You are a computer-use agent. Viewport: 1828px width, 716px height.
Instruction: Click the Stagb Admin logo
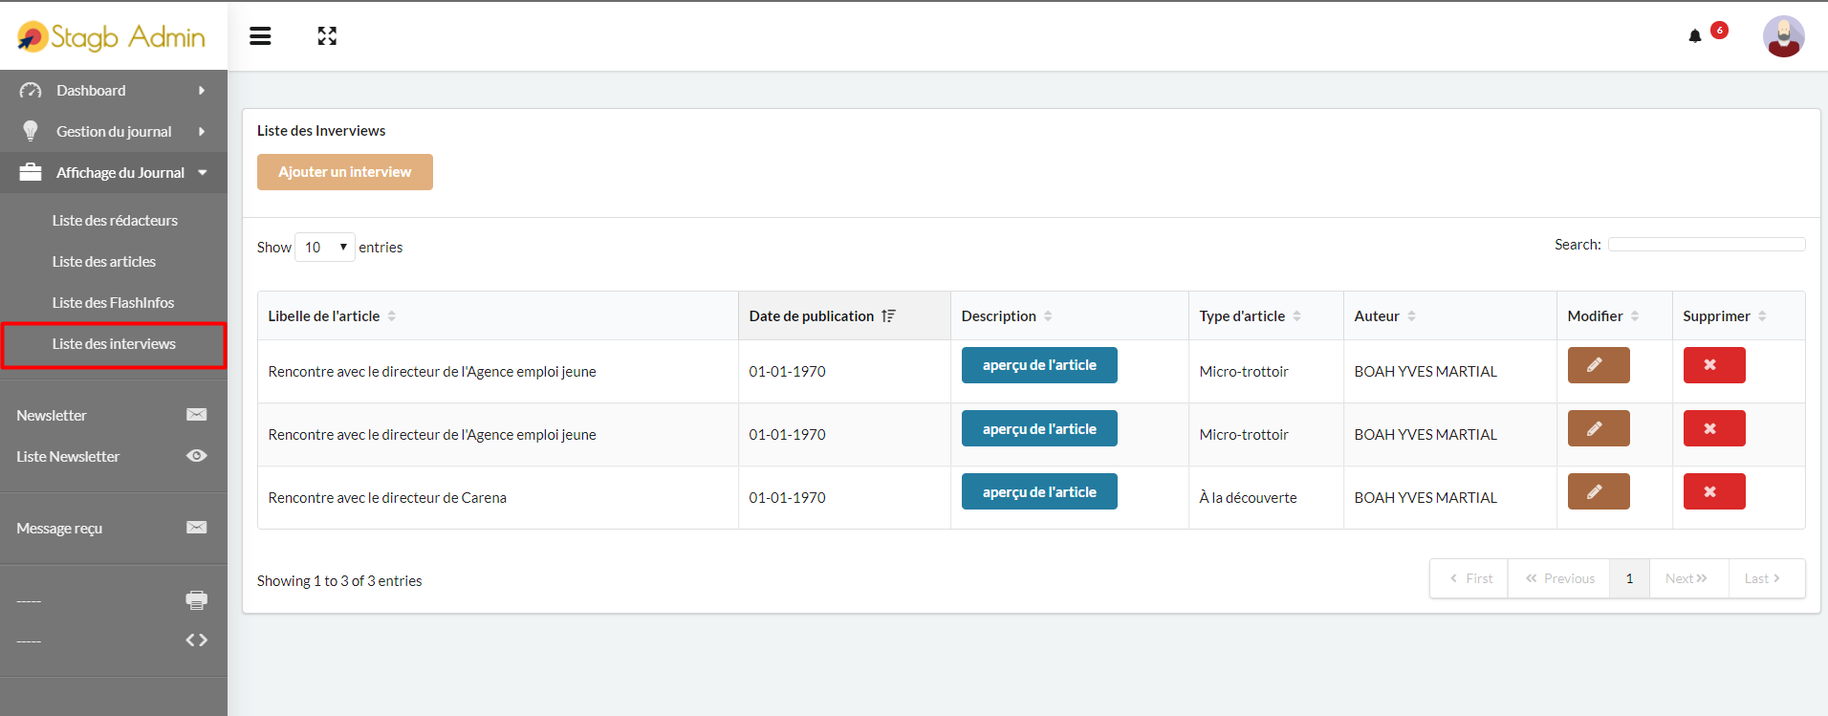(x=112, y=36)
